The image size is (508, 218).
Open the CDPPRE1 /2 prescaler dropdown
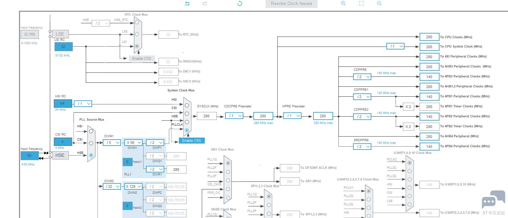pyautogui.click(x=362, y=97)
